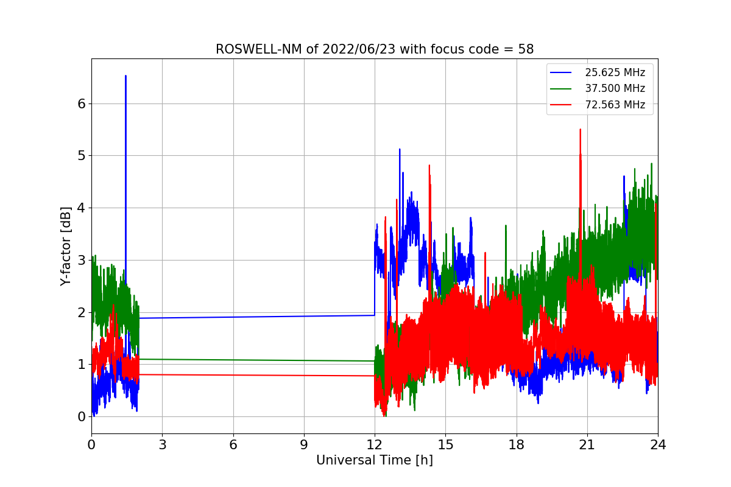Select the 72.563 MHz legend label
Viewport: 731px width, 487px height.
click(615, 105)
